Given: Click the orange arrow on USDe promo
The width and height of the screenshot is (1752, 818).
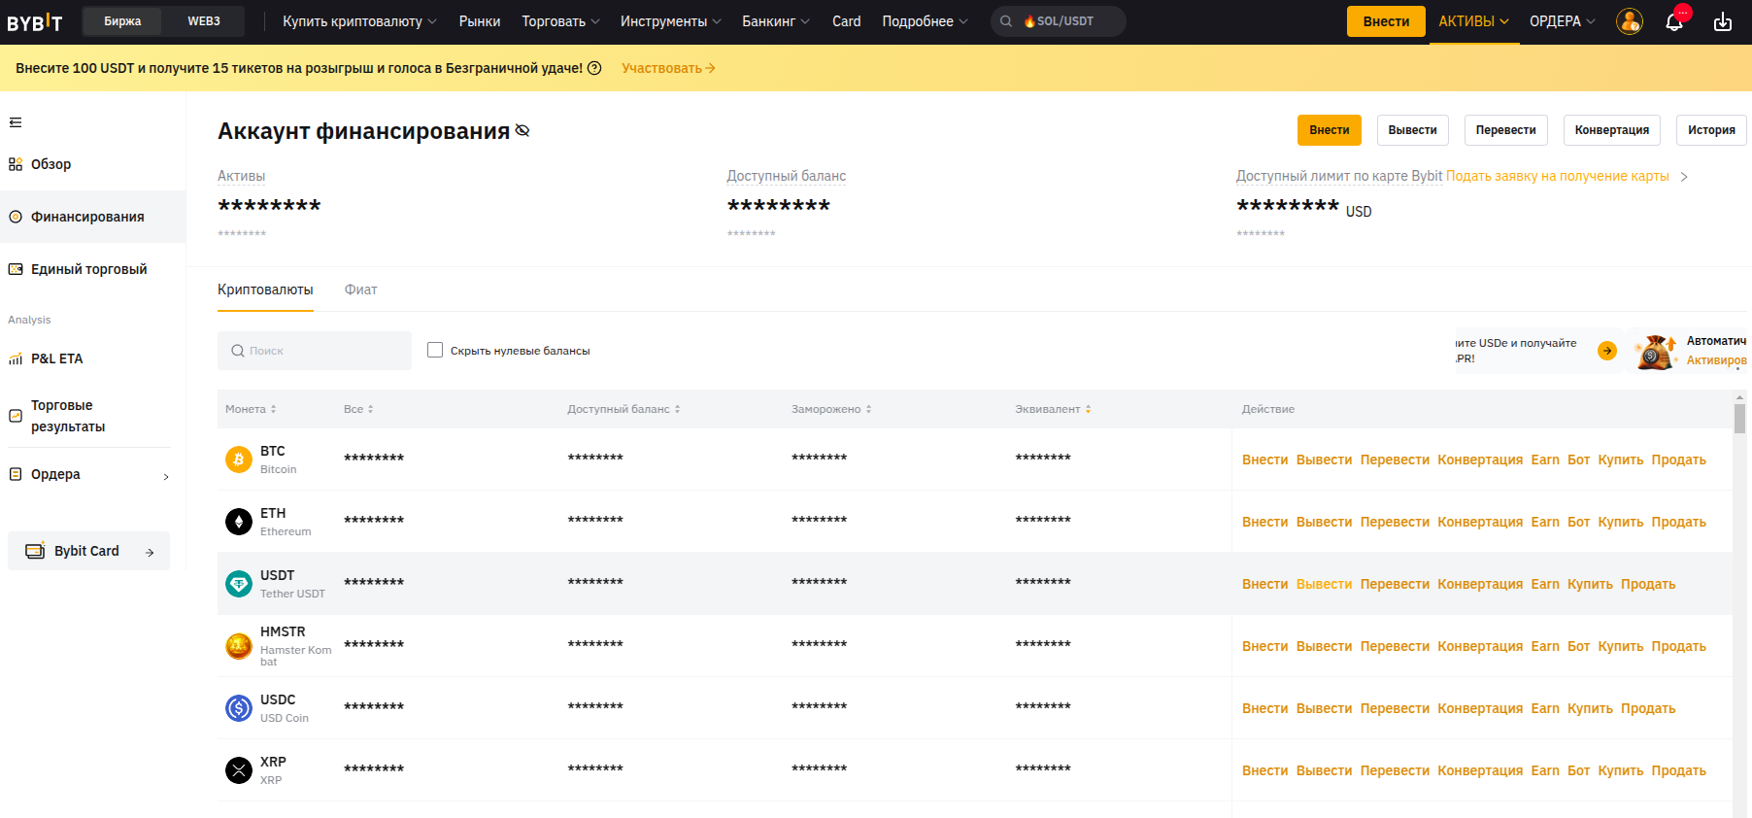Looking at the screenshot, I should (x=1607, y=351).
